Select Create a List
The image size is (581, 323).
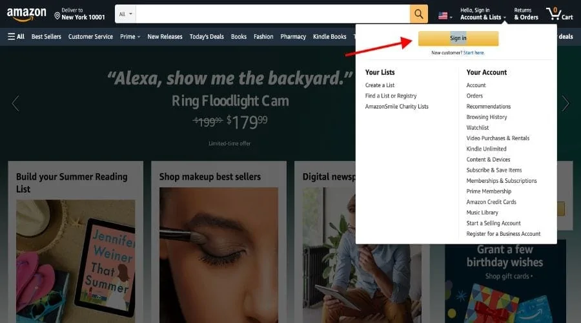click(x=380, y=85)
